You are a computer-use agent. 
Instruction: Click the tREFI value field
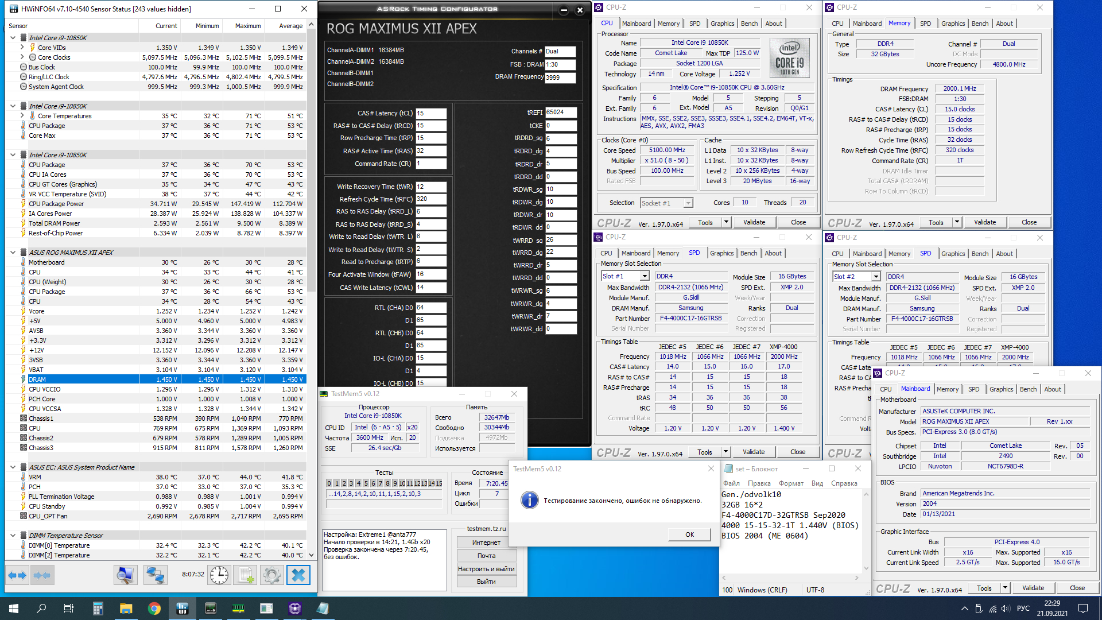(560, 113)
